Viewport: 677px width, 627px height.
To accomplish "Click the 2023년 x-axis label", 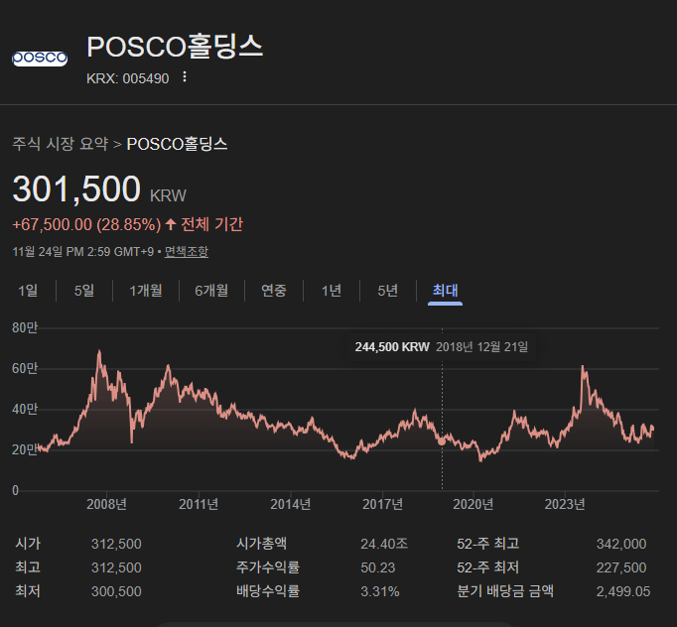I will [x=565, y=504].
